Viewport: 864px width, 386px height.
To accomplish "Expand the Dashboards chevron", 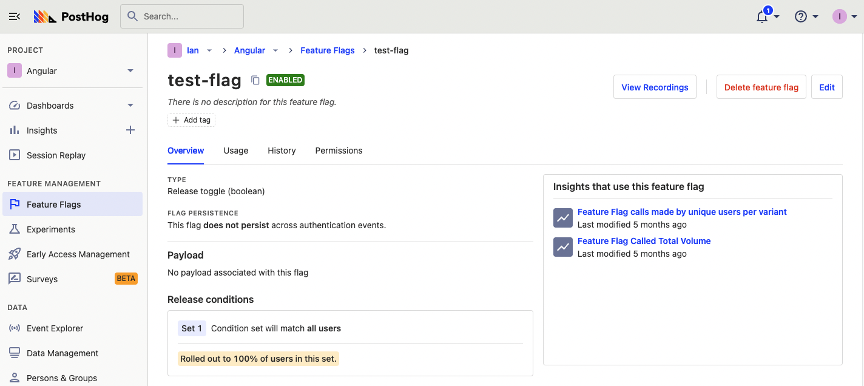I will point(130,106).
